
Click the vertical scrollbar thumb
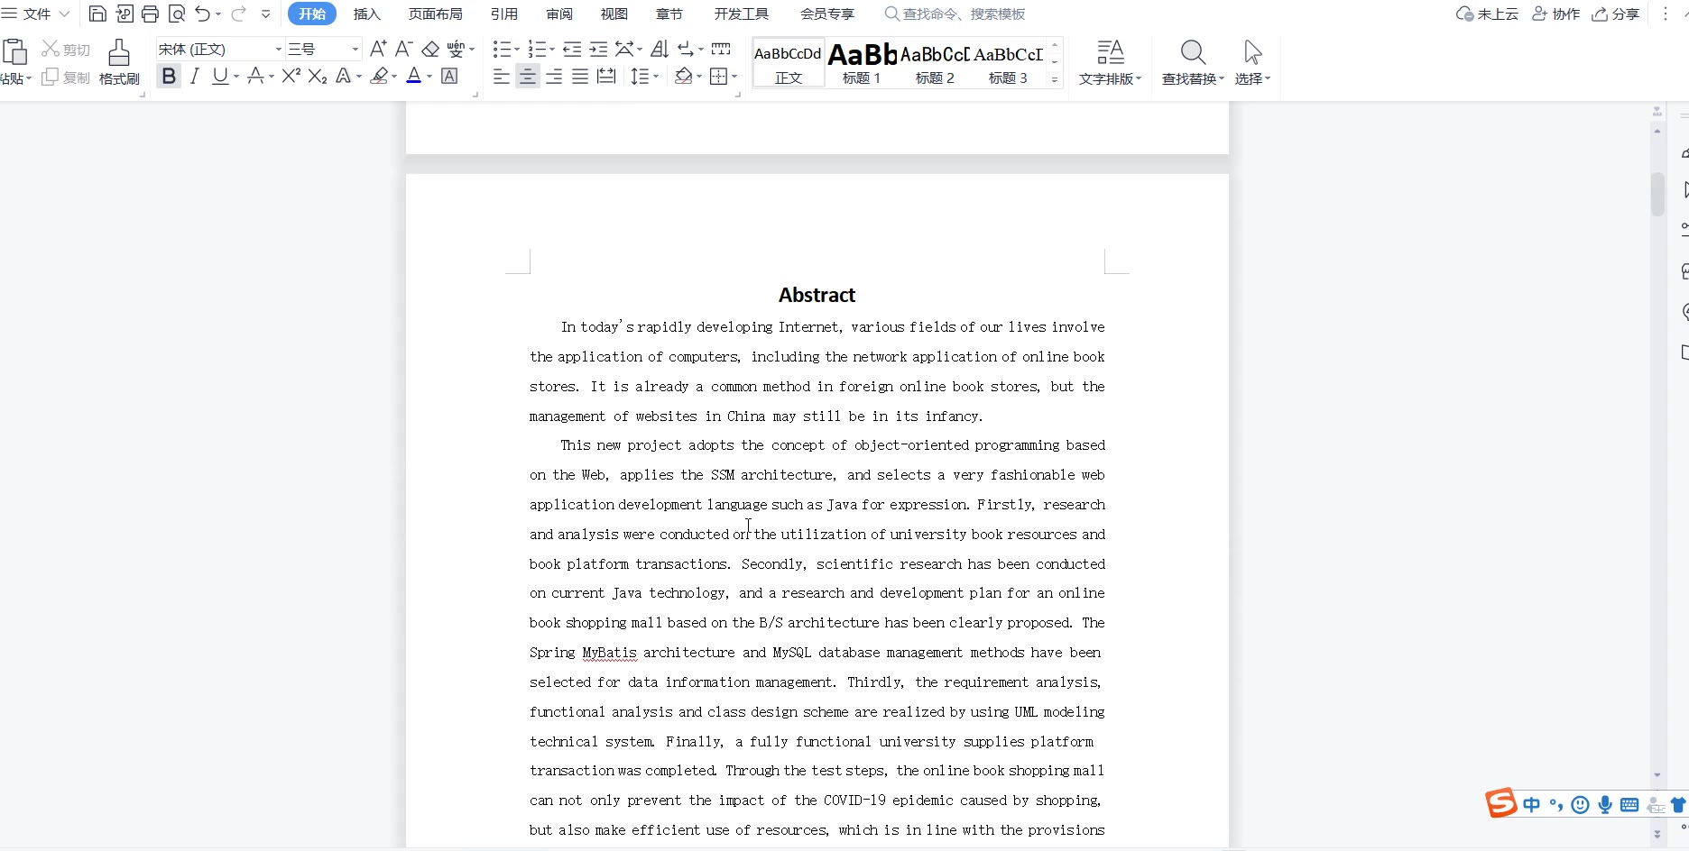1657,194
